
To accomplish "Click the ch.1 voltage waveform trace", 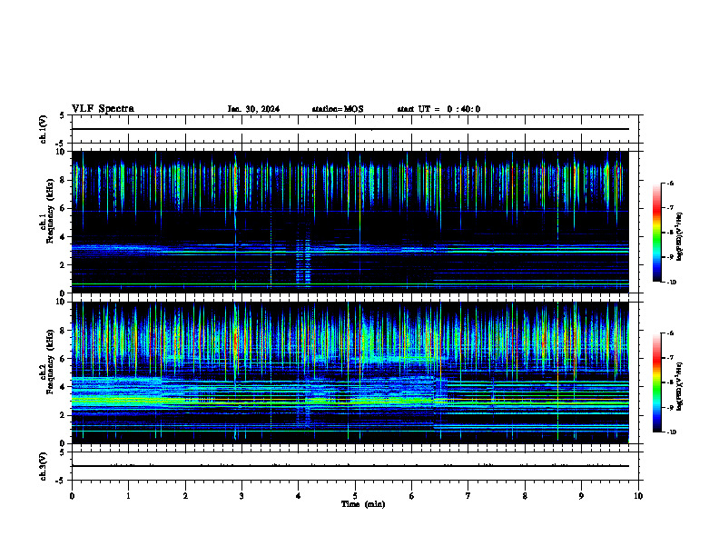I will [350, 129].
